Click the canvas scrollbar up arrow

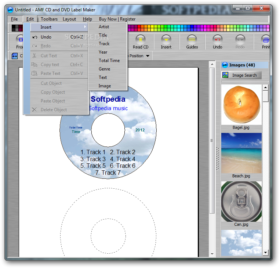click(212, 64)
